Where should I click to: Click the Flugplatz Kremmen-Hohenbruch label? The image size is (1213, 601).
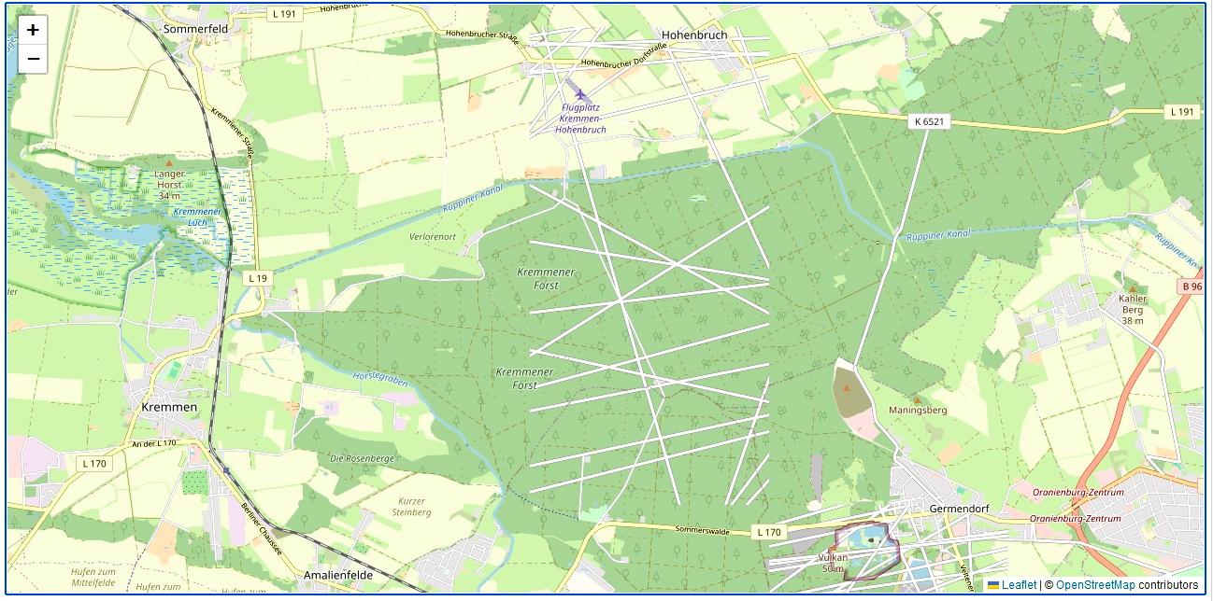(x=581, y=119)
